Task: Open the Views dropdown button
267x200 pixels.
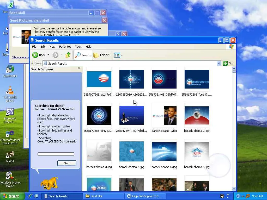Action: pos(118,55)
